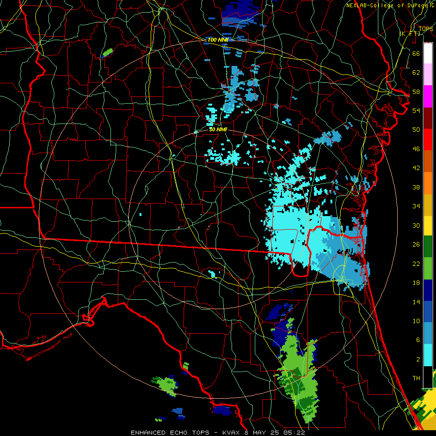
Task: Click the '(K FT)' units label
Action: pyautogui.click(x=410, y=34)
